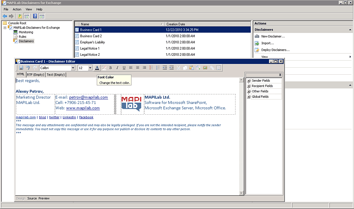Viewport: 354px width, 209px height.
Task: Collapse the Disclaimers actions section
Action: click(350, 30)
